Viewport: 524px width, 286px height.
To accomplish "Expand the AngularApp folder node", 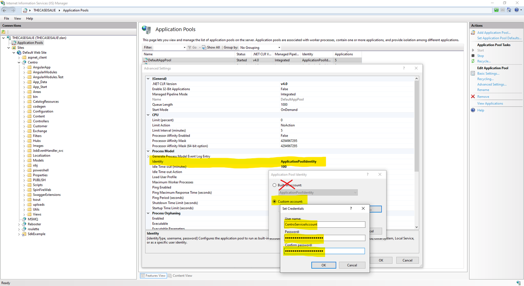I will point(24,67).
